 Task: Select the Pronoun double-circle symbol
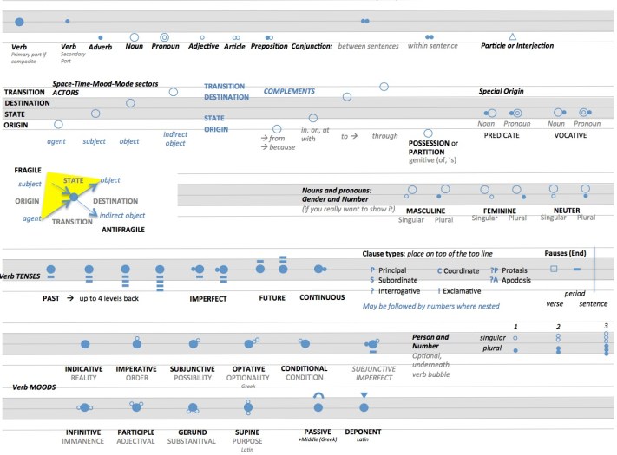point(164,36)
